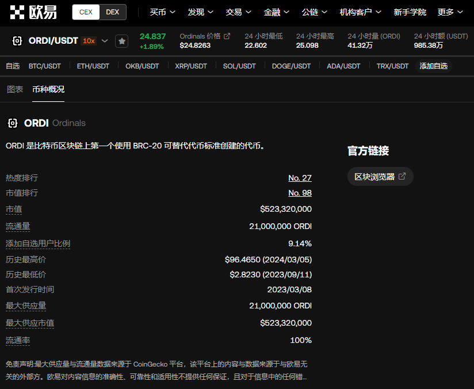Click the ORDI coin icon beside the pair name

pyautogui.click(x=17, y=41)
